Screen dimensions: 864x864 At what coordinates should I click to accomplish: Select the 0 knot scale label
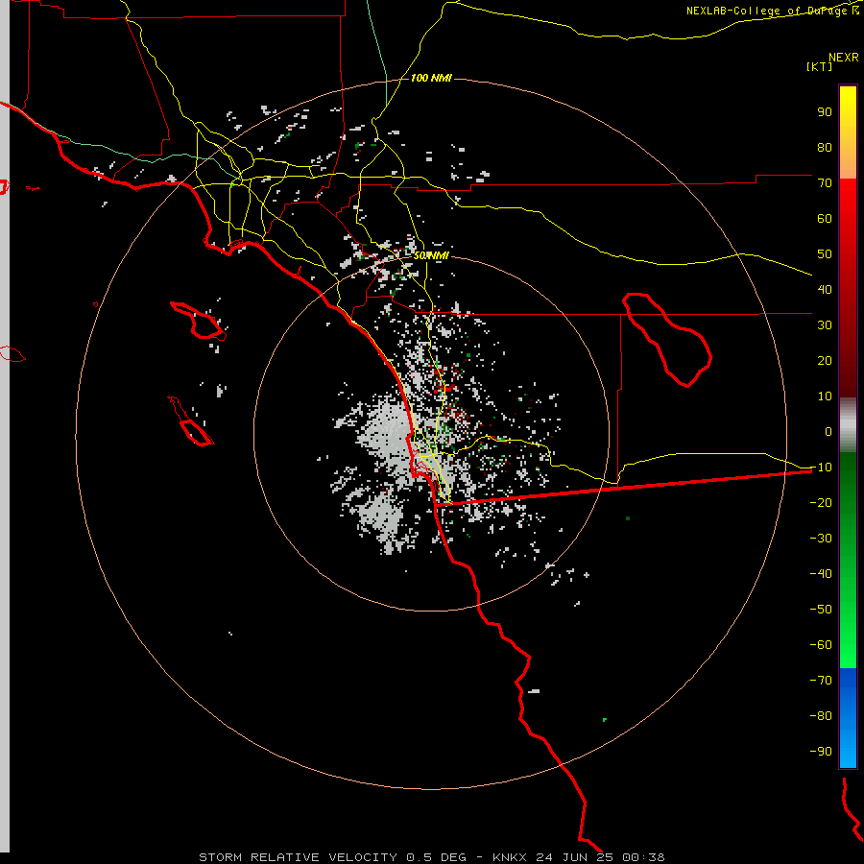828,431
